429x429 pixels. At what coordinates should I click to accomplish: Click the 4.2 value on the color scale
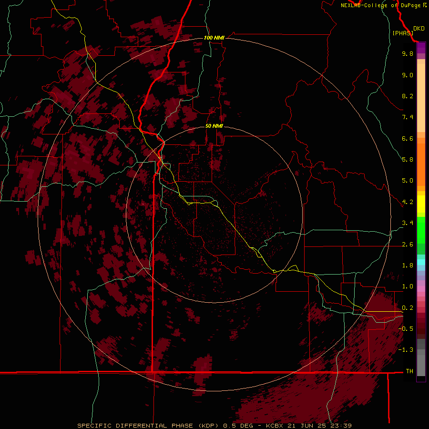pyautogui.click(x=408, y=202)
